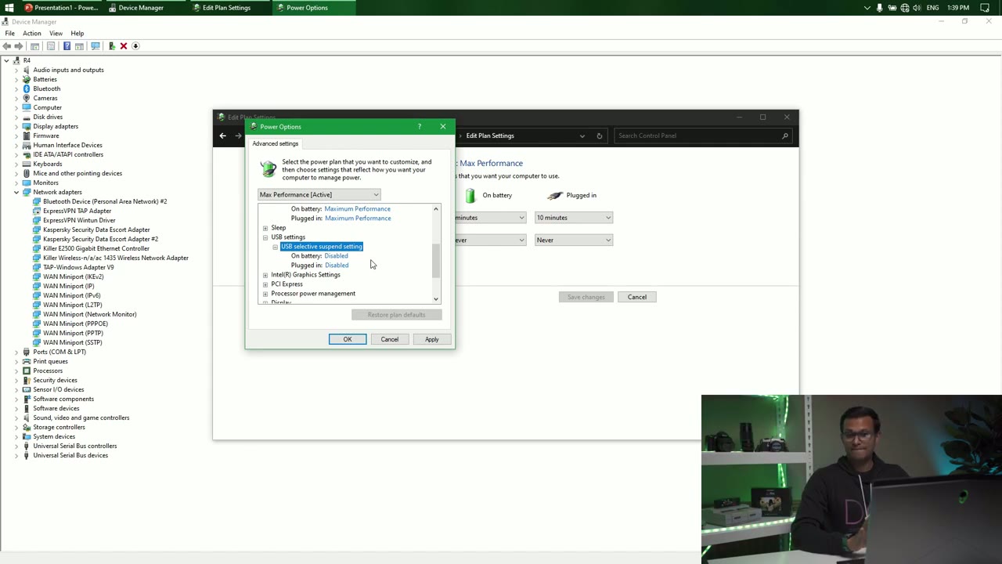
Task: Click the red X uninstall device icon
Action: click(124, 46)
